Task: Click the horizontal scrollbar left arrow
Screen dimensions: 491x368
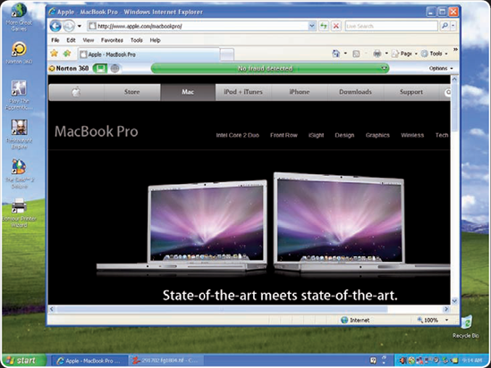Action: pyautogui.click(x=52, y=309)
